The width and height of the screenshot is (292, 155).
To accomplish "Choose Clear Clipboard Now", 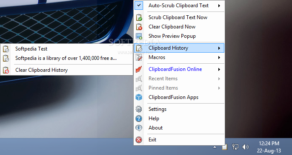I will (x=172, y=27).
